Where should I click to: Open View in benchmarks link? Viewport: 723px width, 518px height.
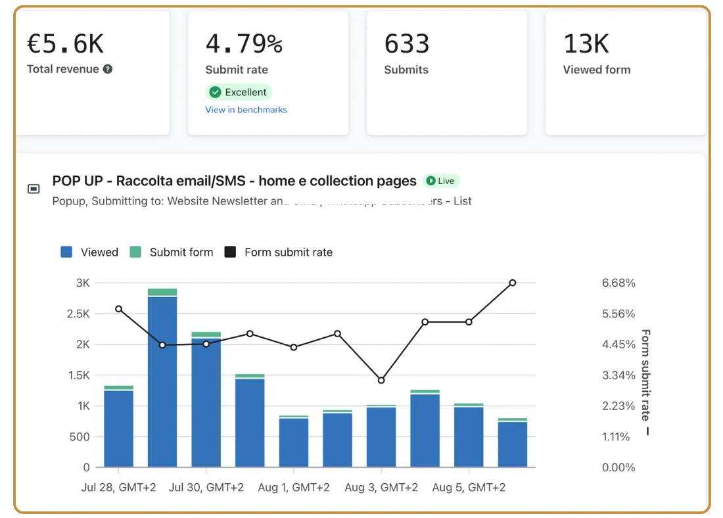click(x=246, y=110)
